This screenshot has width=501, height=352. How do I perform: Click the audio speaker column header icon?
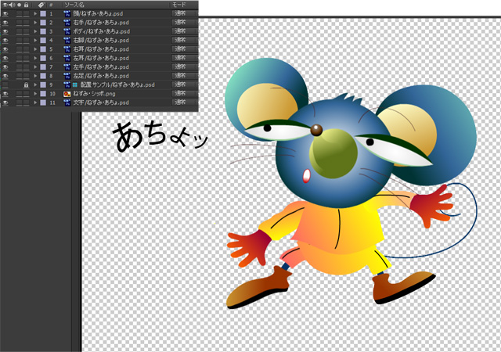point(13,5)
